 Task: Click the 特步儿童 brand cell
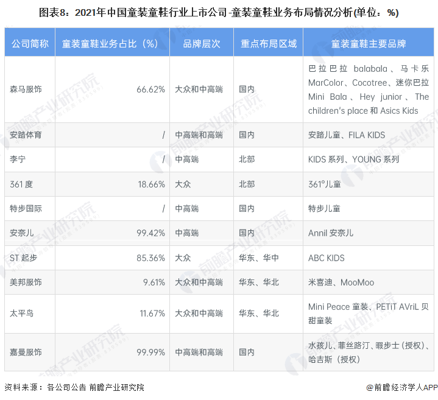369,208
